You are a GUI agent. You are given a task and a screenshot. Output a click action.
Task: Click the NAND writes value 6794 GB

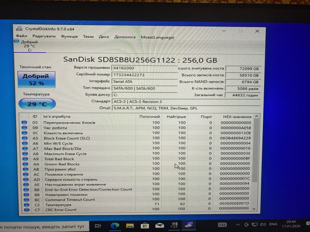tap(243, 82)
